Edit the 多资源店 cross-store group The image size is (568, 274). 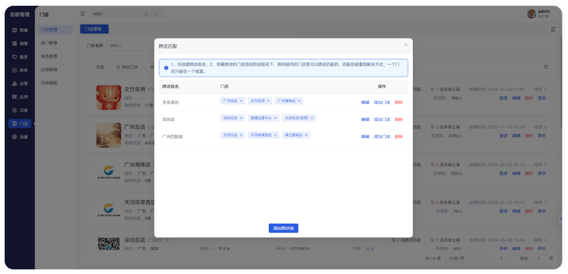(x=365, y=102)
